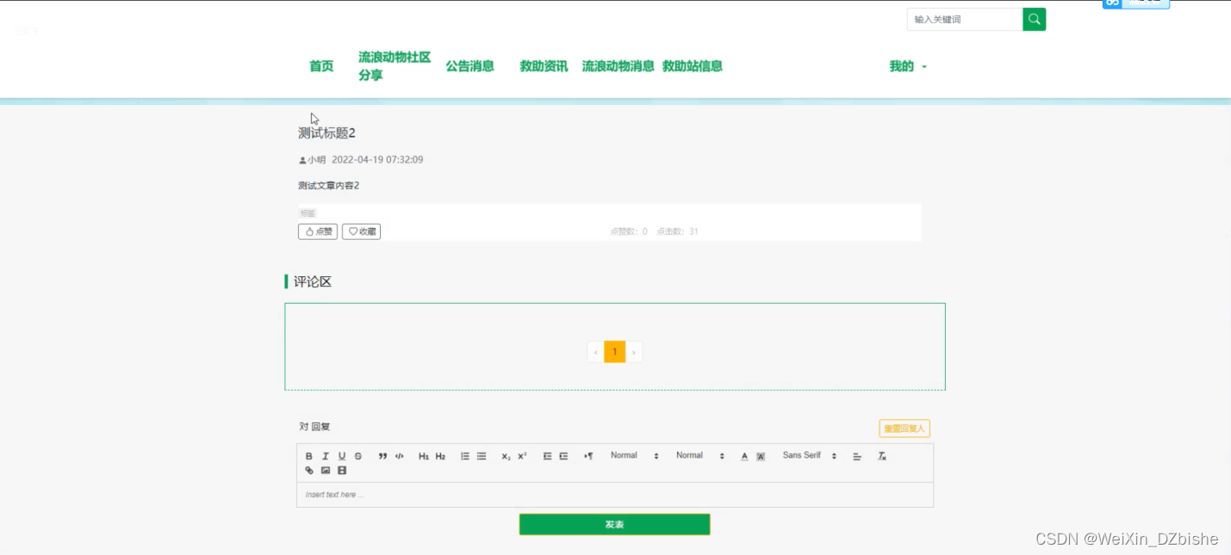This screenshot has width=1231, height=555.
Task: Open the text color picker
Action: point(744,456)
